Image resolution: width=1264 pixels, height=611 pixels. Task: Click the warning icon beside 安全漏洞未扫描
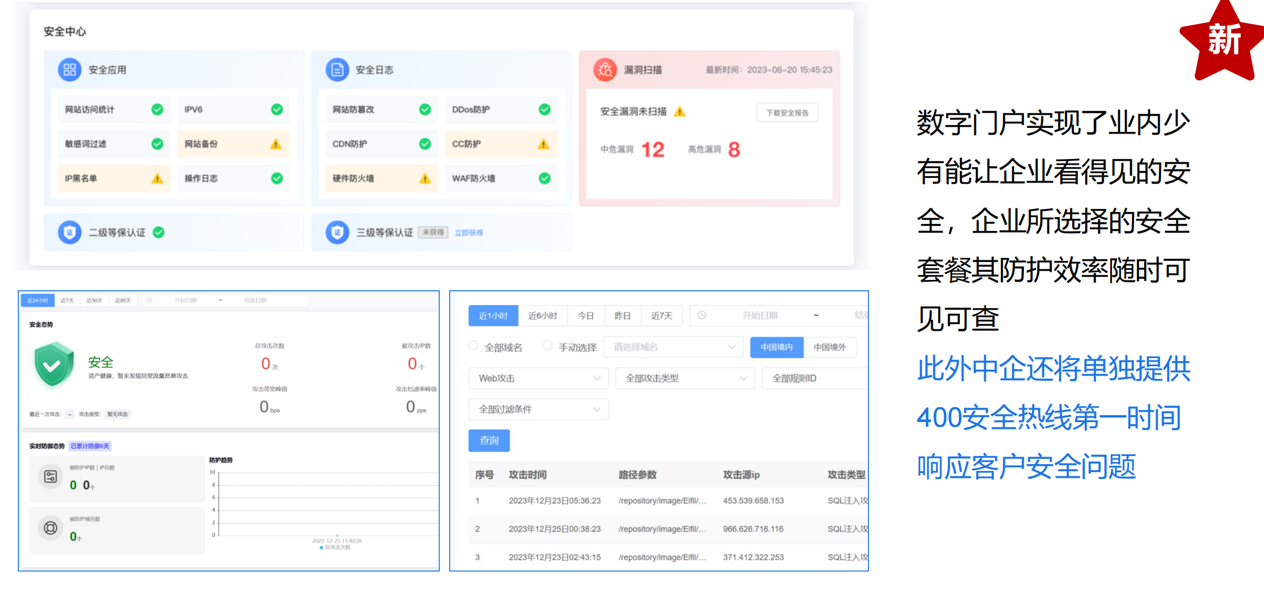[x=680, y=112]
